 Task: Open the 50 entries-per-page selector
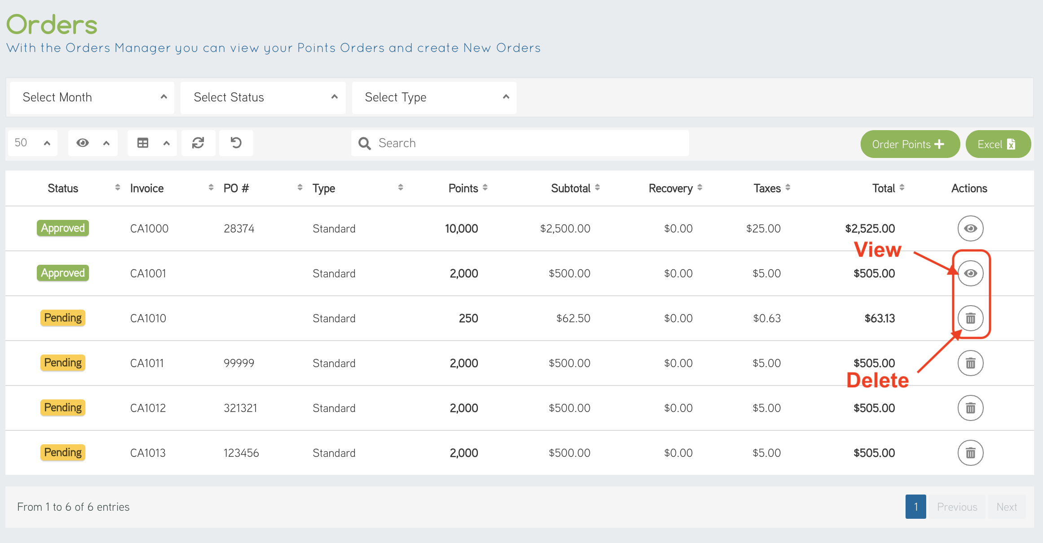(x=32, y=143)
